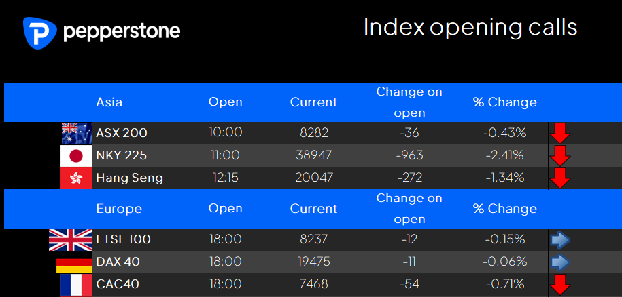622x297 pixels.
Task: Click the red down arrow for CAC40
Action: pyautogui.click(x=560, y=285)
